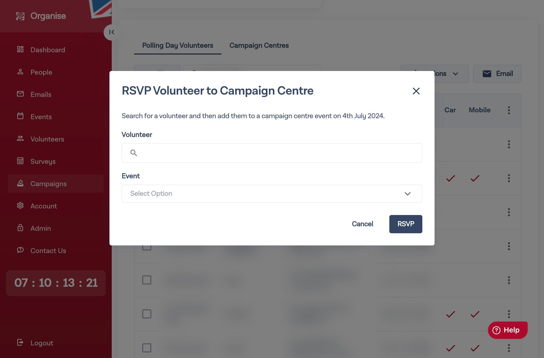
Task: Click the People person icon
Action: [x=20, y=72]
